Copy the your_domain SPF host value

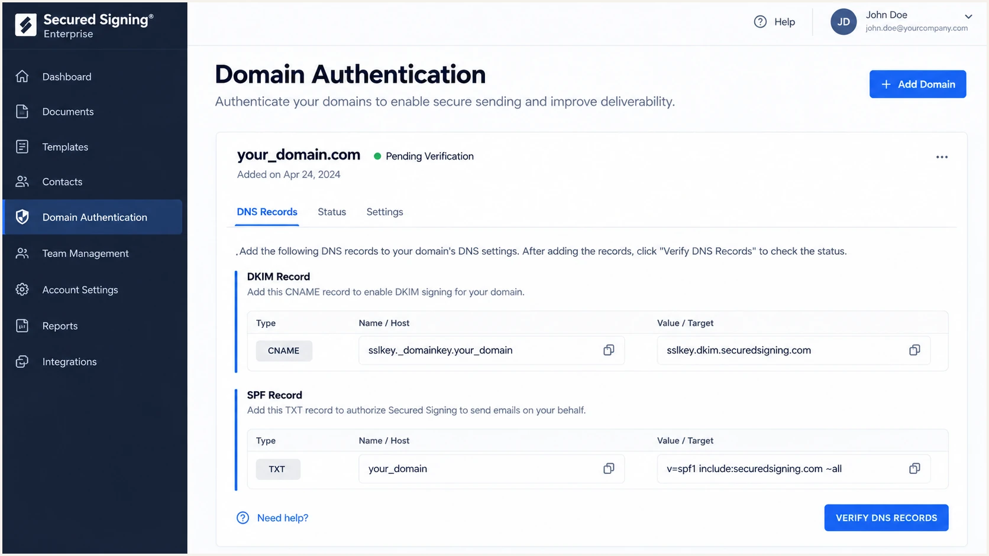tap(609, 469)
